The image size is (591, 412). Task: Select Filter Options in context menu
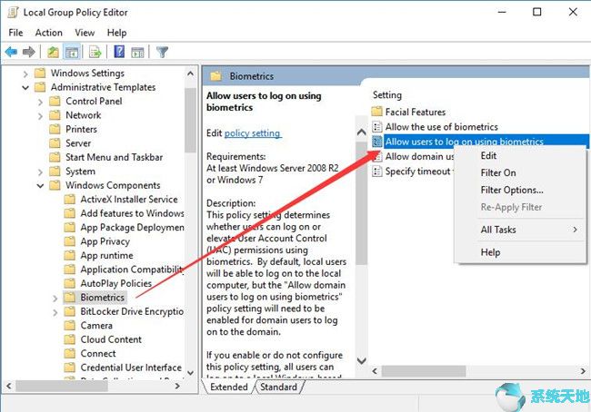511,191
